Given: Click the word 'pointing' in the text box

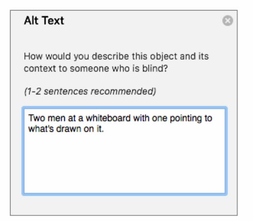Looking at the screenshot, I should [x=186, y=118].
